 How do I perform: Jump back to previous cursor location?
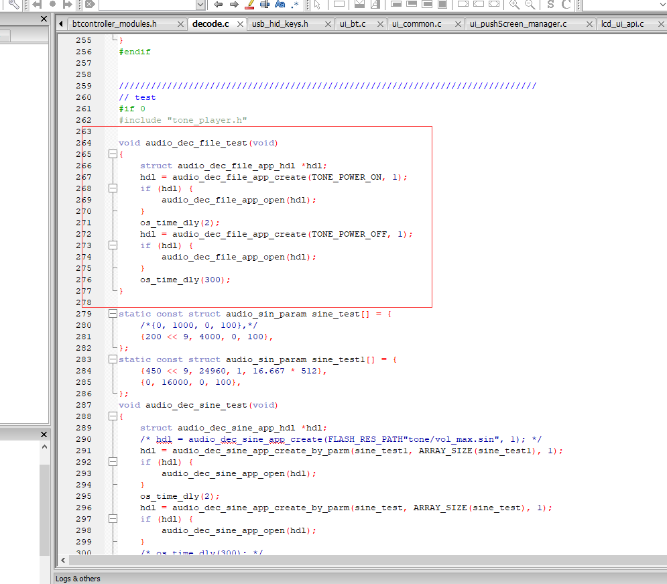[37, 4]
